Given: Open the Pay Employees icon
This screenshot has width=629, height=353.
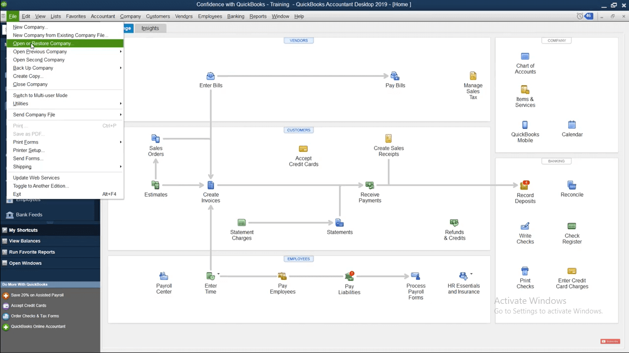Looking at the screenshot, I should click(x=283, y=276).
